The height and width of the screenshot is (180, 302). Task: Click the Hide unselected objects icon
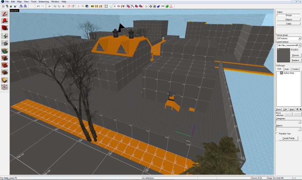pos(73,6)
